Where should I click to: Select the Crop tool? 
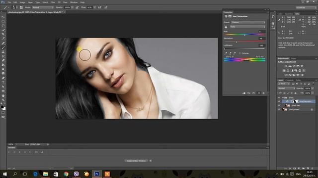tap(3, 34)
